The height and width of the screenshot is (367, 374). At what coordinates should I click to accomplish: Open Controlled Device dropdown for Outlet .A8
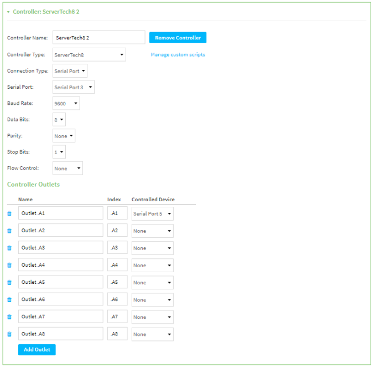point(152,334)
